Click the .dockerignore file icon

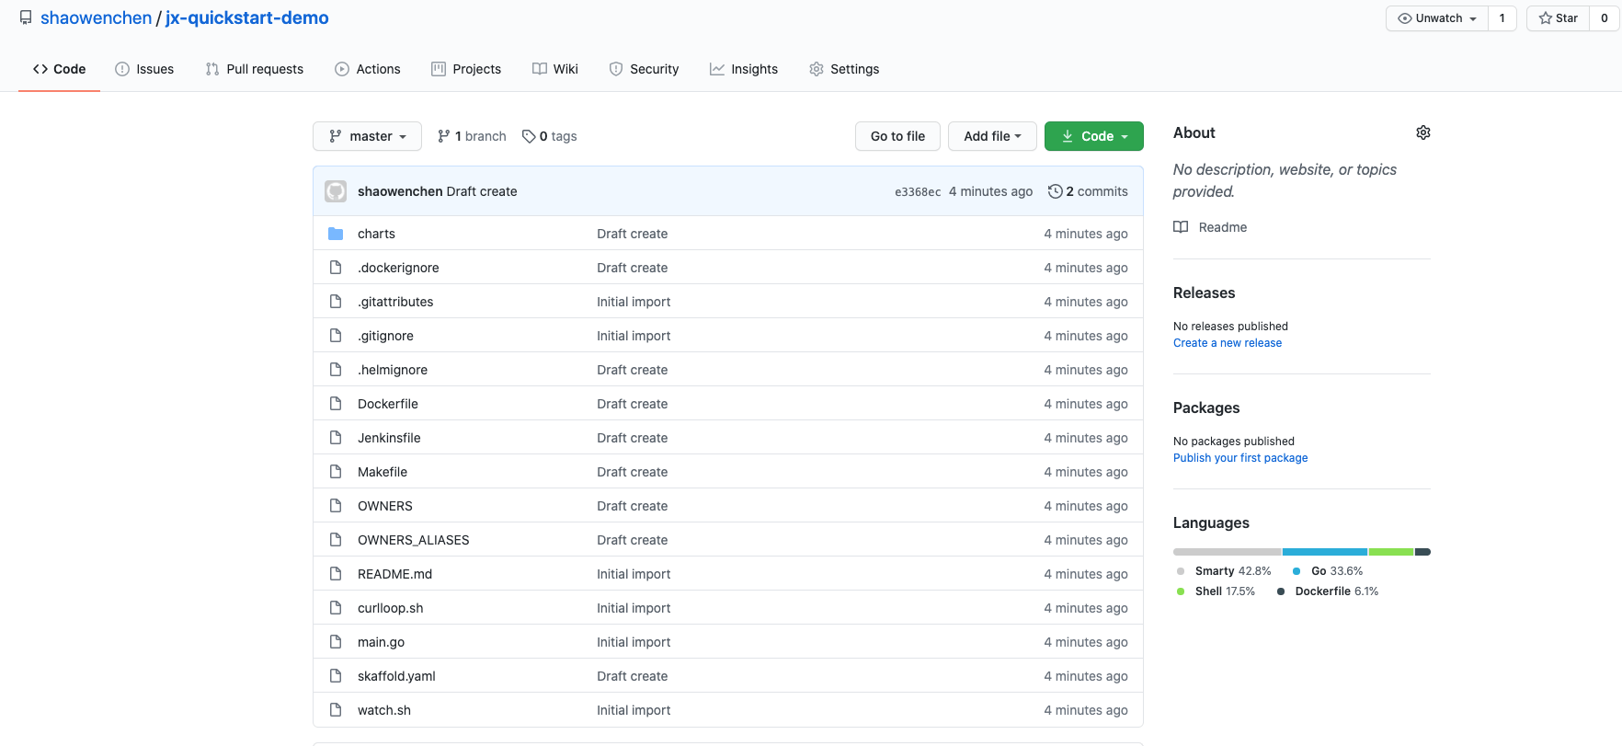[x=336, y=268]
